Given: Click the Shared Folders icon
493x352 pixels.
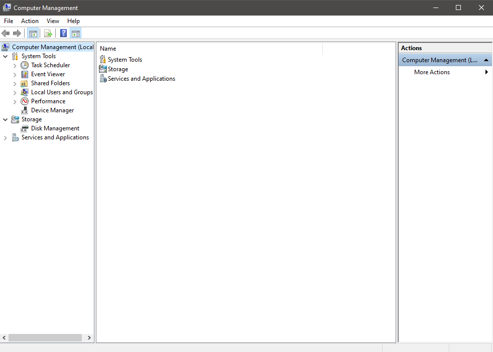Looking at the screenshot, I should (x=24, y=84).
